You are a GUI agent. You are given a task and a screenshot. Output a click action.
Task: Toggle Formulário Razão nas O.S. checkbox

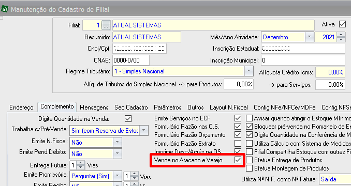click(238, 127)
